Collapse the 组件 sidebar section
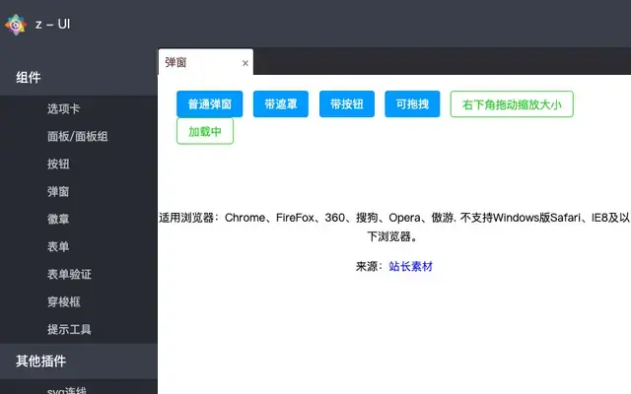Screen dimensions: 631x394 coord(79,77)
